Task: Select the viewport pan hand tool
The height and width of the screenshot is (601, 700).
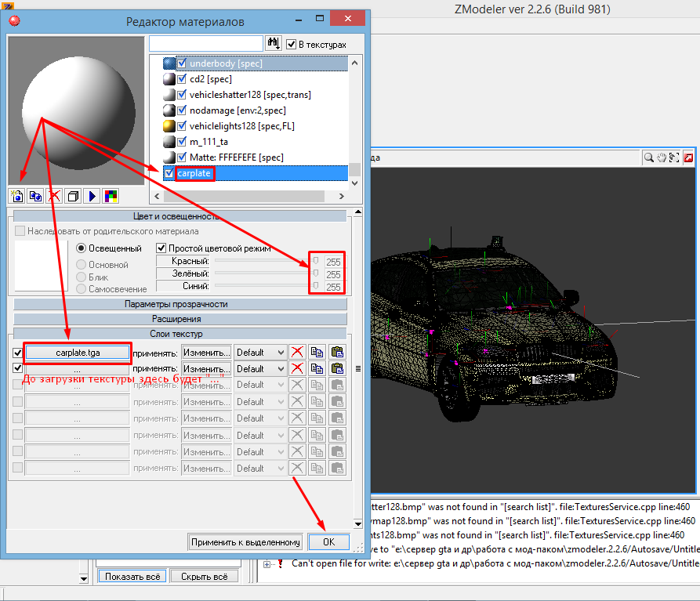Action: [x=662, y=157]
